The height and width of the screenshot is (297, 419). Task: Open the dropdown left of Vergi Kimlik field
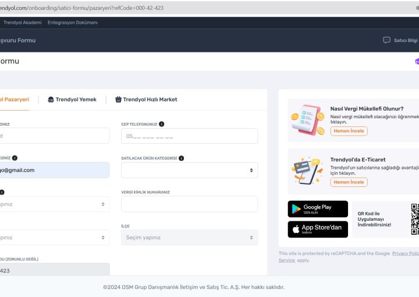tap(55, 204)
